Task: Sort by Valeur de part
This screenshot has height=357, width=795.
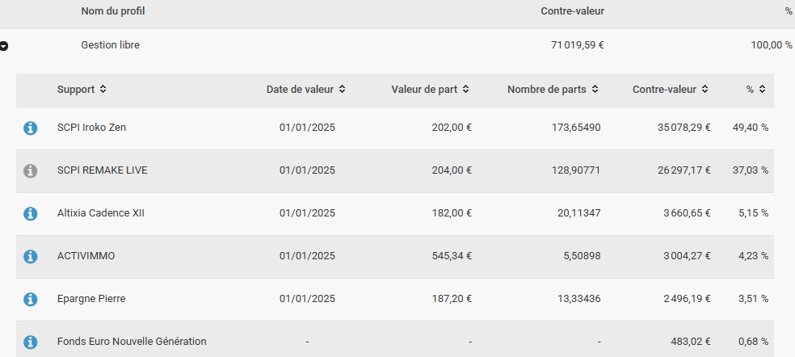Action: tap(466, 89)
